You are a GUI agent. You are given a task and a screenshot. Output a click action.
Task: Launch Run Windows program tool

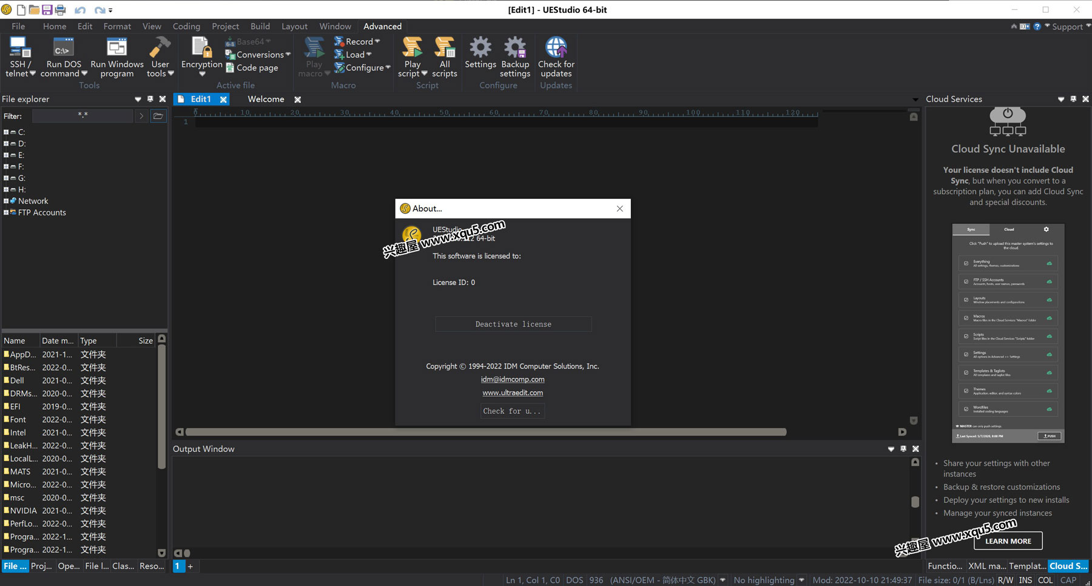116,57
